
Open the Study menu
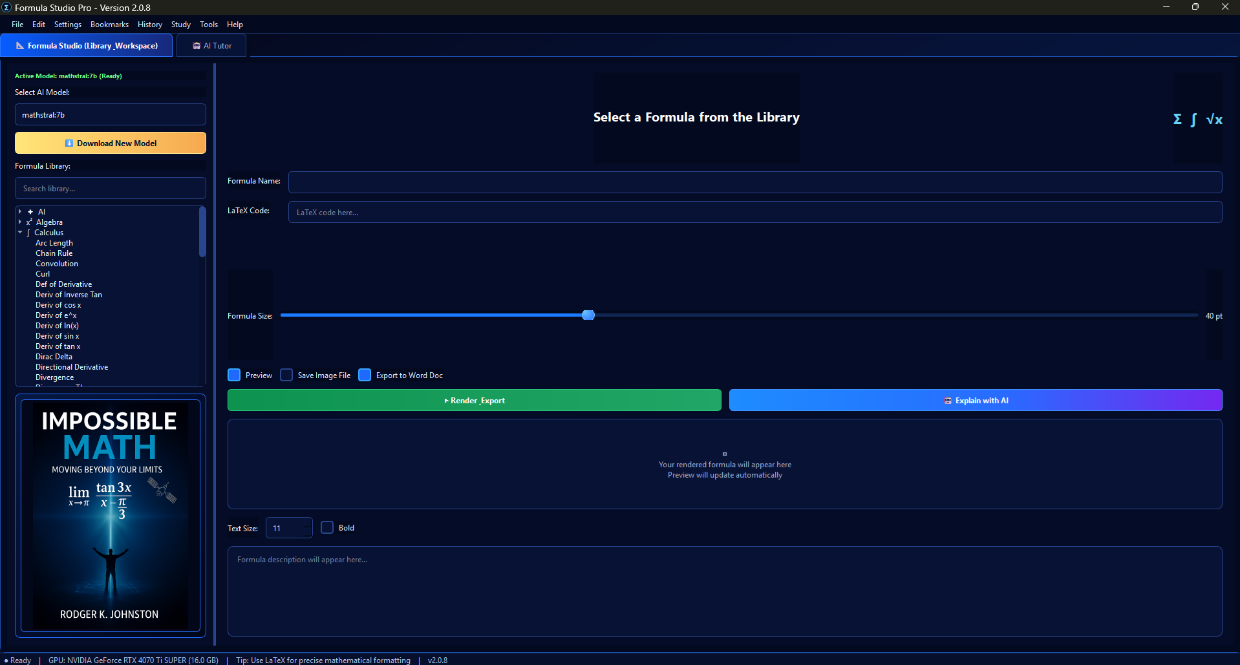181,25
